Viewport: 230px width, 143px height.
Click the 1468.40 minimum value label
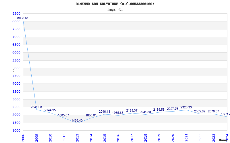[x=77, y=121]
